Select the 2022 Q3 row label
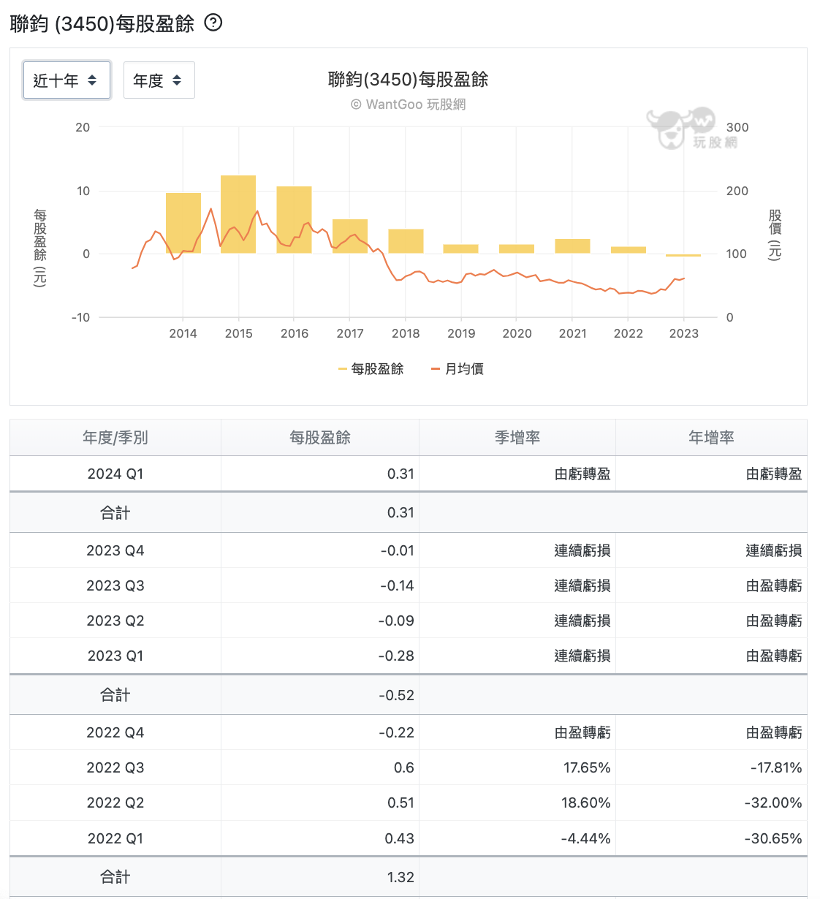Image resolution: width=820 pixels, height=899 pixels. click(115, 767)
